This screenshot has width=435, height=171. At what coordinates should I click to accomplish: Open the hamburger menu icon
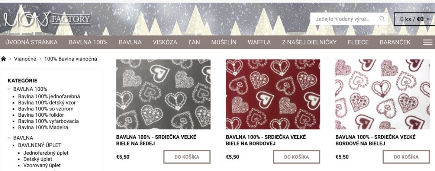pos(428,42)
